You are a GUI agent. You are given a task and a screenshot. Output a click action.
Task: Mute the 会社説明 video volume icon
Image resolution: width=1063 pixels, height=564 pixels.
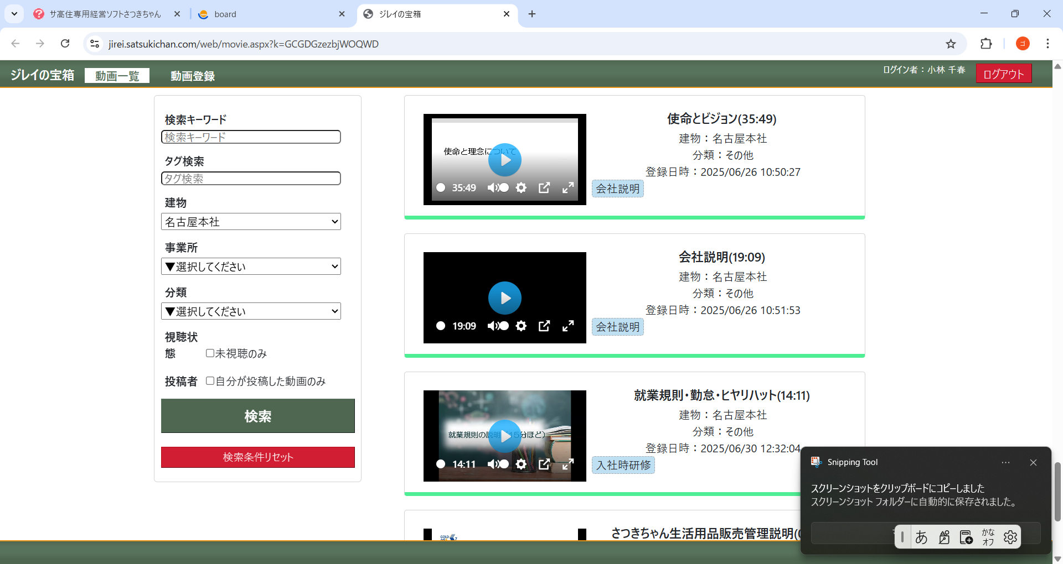[x=492, y=326]
